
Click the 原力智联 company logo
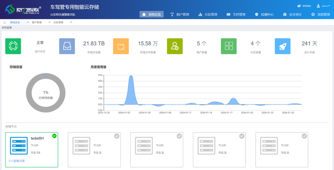(x=23, y=9)
